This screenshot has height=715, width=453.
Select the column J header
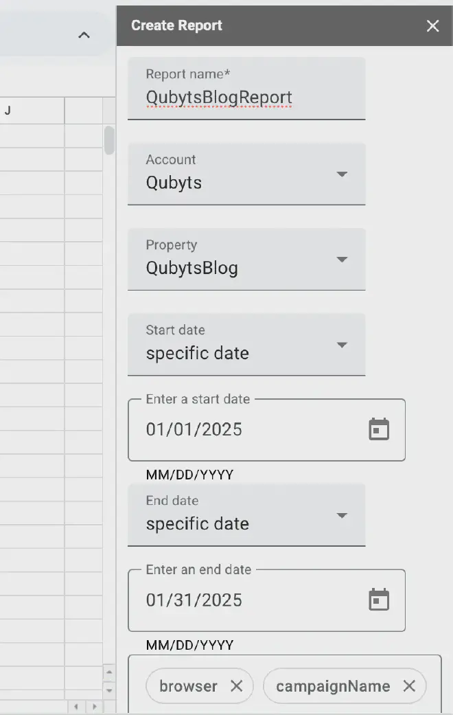(x=32, y=111)
